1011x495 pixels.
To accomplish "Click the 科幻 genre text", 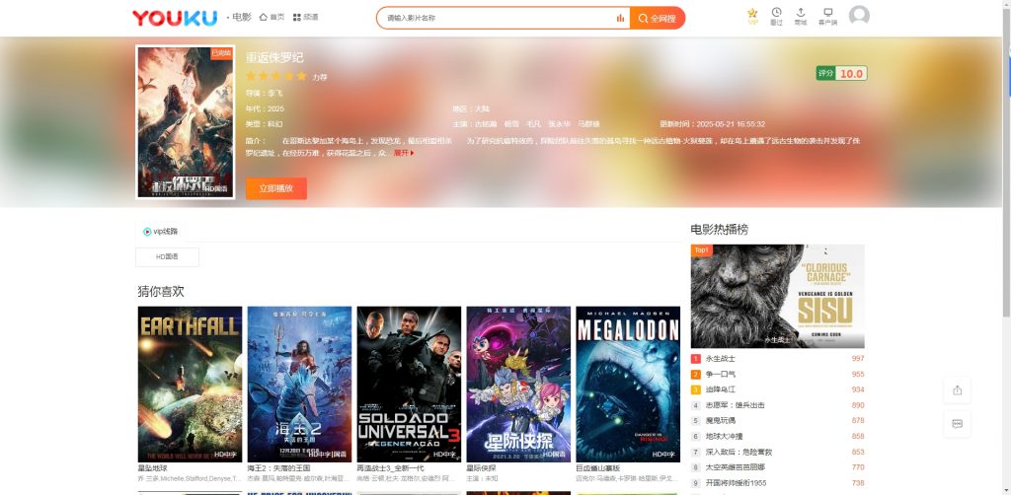I will coord(275,124).
